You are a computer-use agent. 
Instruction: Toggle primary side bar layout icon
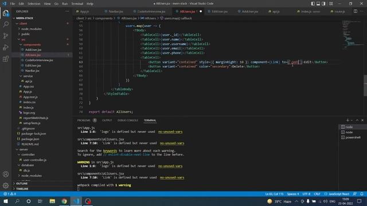point(313,3)
